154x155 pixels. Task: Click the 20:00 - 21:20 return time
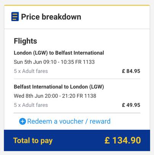tap(60, 96)
